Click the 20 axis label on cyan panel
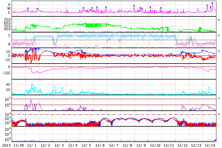This screenshot has height=148, width=222. coord(8,90)
